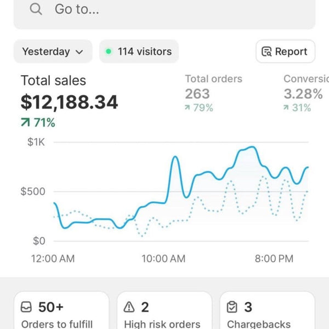Open the 3 Chargebacks card
This screenshot has height=329, width=329.
pyautogui.click(x=268, y=310)
